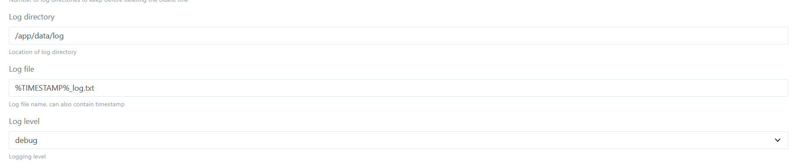Image resolution: width=797 pixels, height=168 pixels.
Task: Expand the Log level dropdown arrow
Action: pyautogui.click(x=777, y=140)
